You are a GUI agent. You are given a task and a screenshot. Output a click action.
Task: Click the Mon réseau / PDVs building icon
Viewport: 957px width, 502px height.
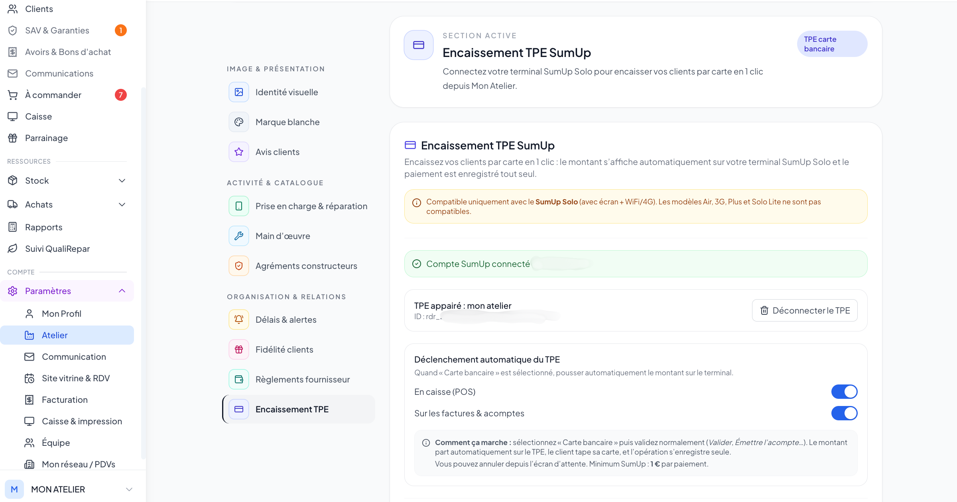(x=30, y=464)
